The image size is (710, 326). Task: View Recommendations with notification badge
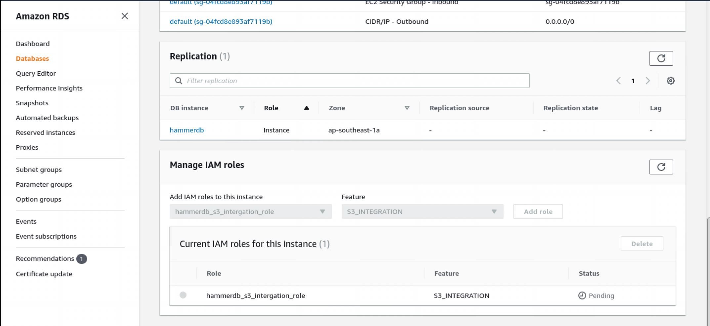[x=45, y=259]
